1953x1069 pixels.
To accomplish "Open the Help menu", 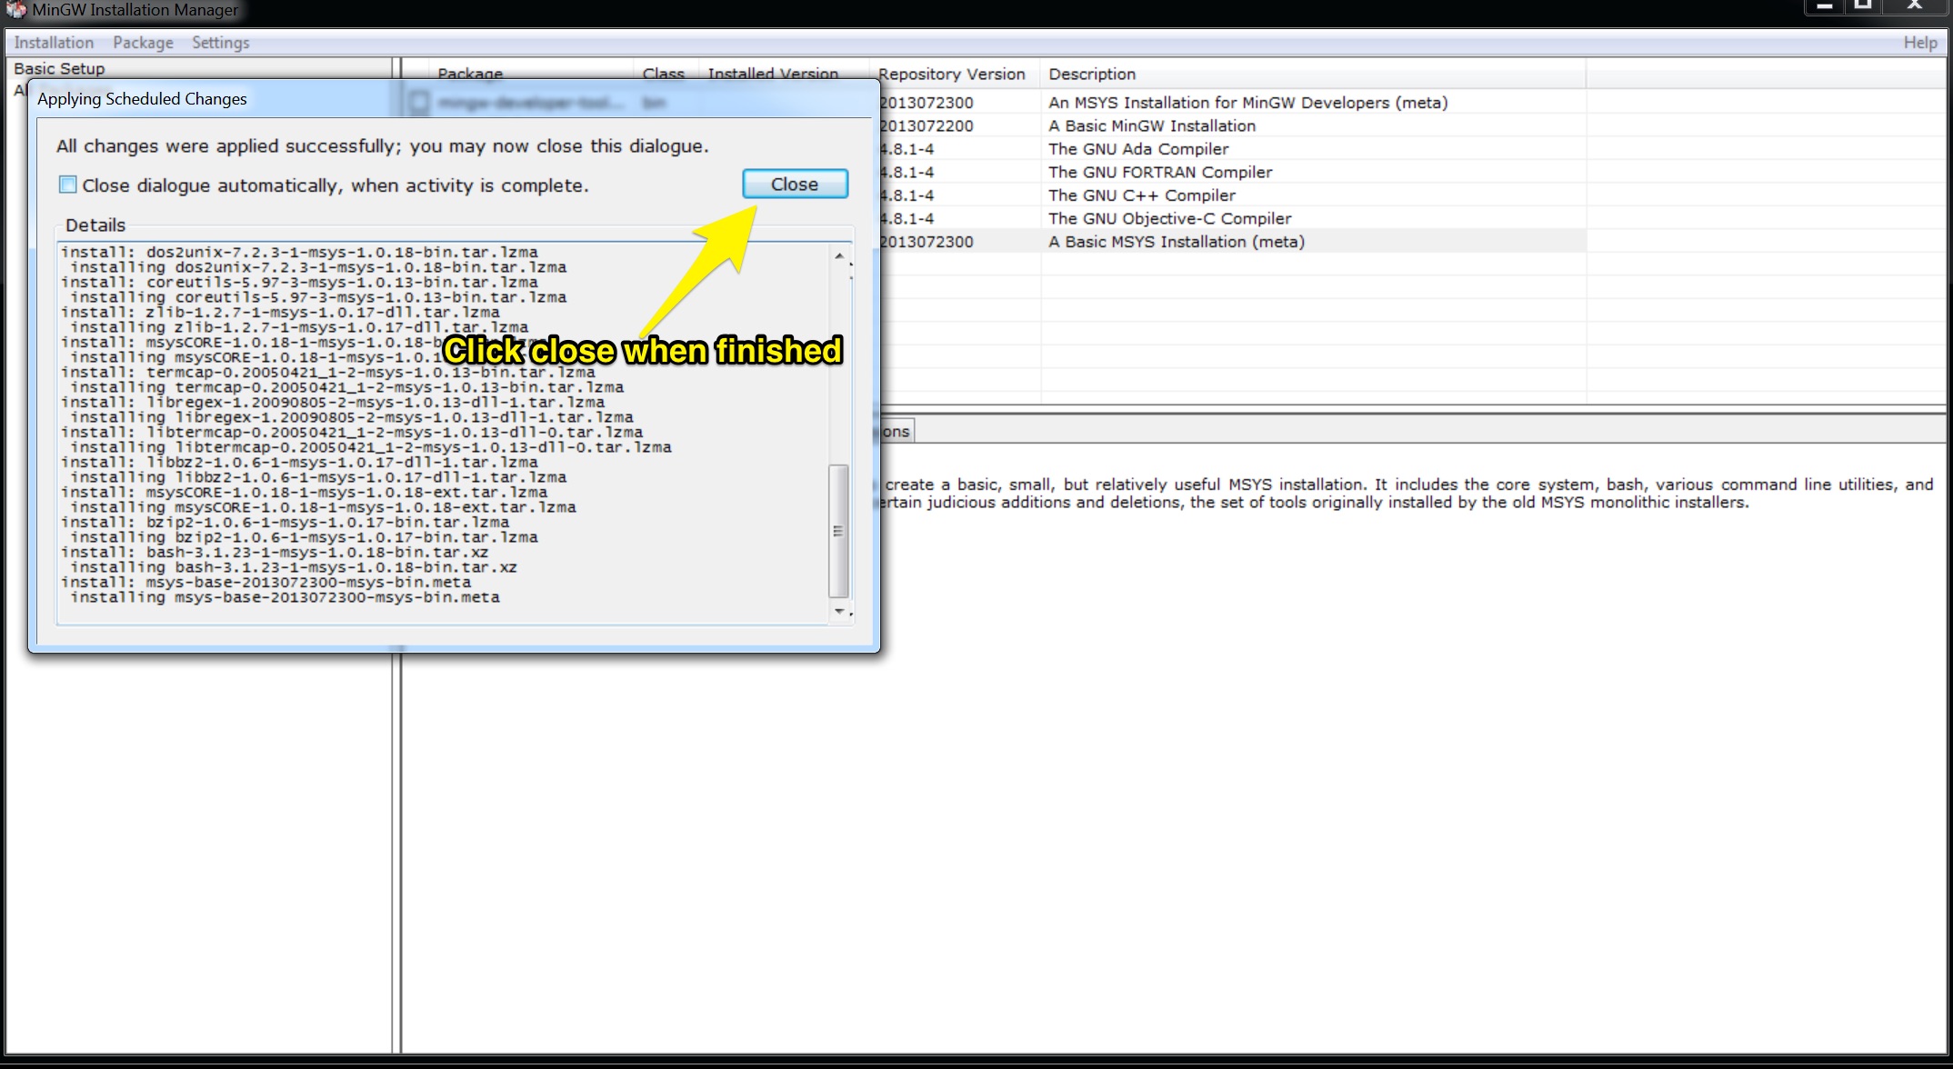I will coord(1919,43).
